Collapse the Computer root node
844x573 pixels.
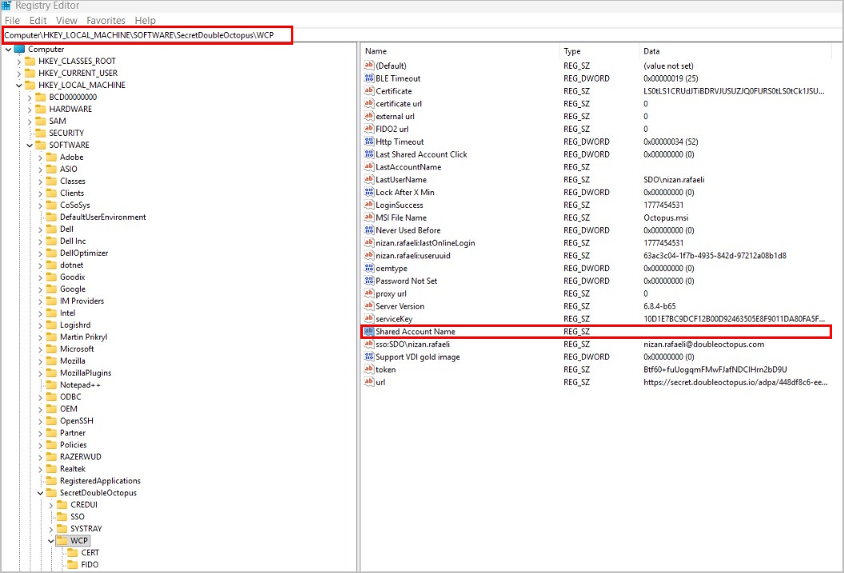(9, 50)
